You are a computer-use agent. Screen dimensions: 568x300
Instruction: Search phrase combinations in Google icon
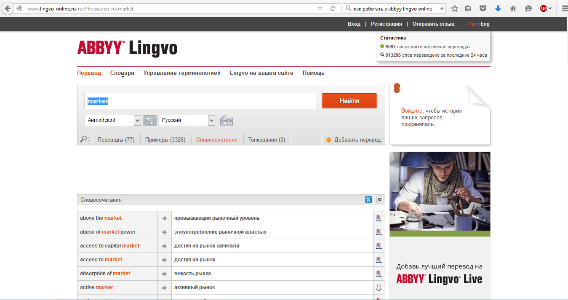(368, 200)
